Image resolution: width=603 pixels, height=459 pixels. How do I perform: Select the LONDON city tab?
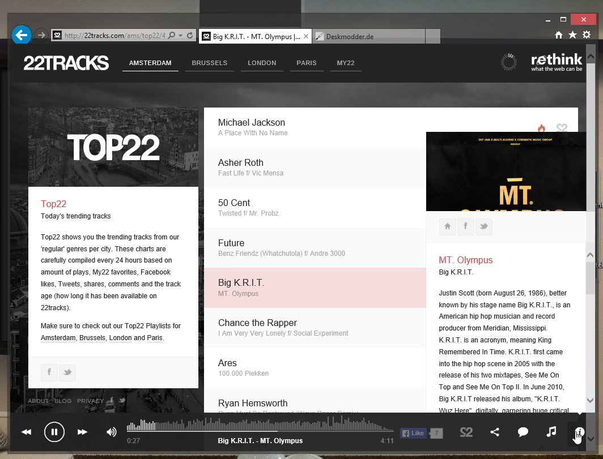click(262, 63)
